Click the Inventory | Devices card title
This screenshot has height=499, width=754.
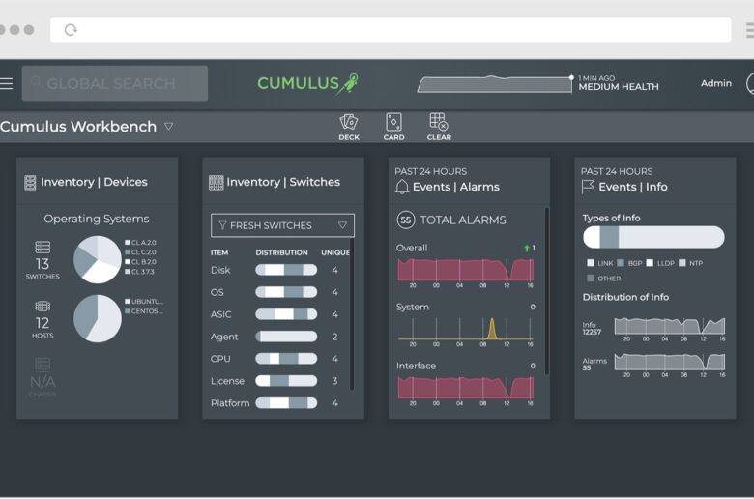(x=95, y=182)
